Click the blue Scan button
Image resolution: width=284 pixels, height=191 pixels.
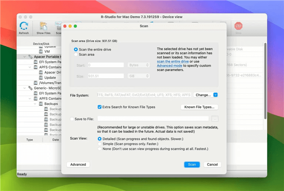tap(192, 164)
